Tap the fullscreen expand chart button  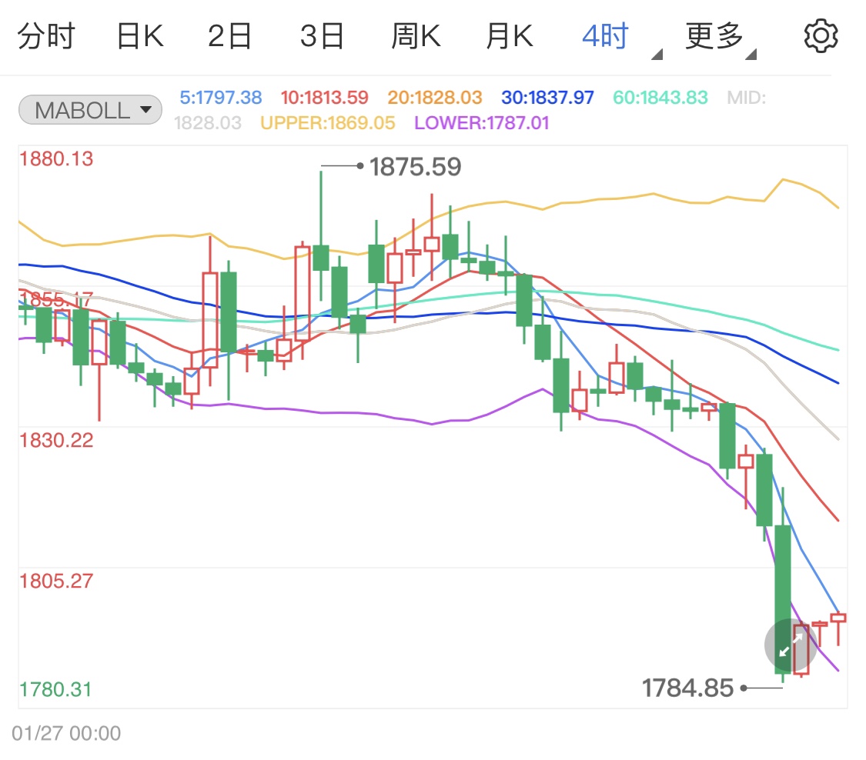click(791, 645)
